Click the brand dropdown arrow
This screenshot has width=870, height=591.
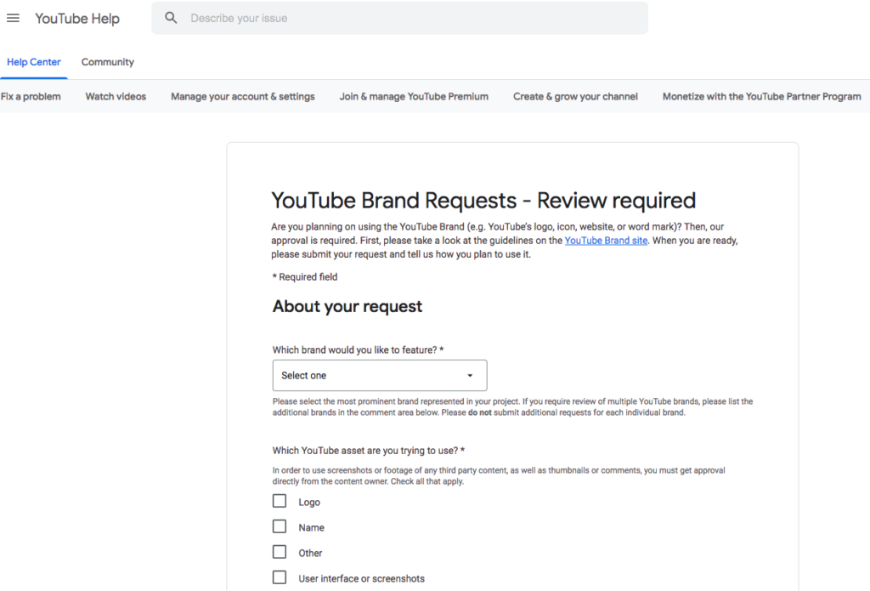pos(470,376)
